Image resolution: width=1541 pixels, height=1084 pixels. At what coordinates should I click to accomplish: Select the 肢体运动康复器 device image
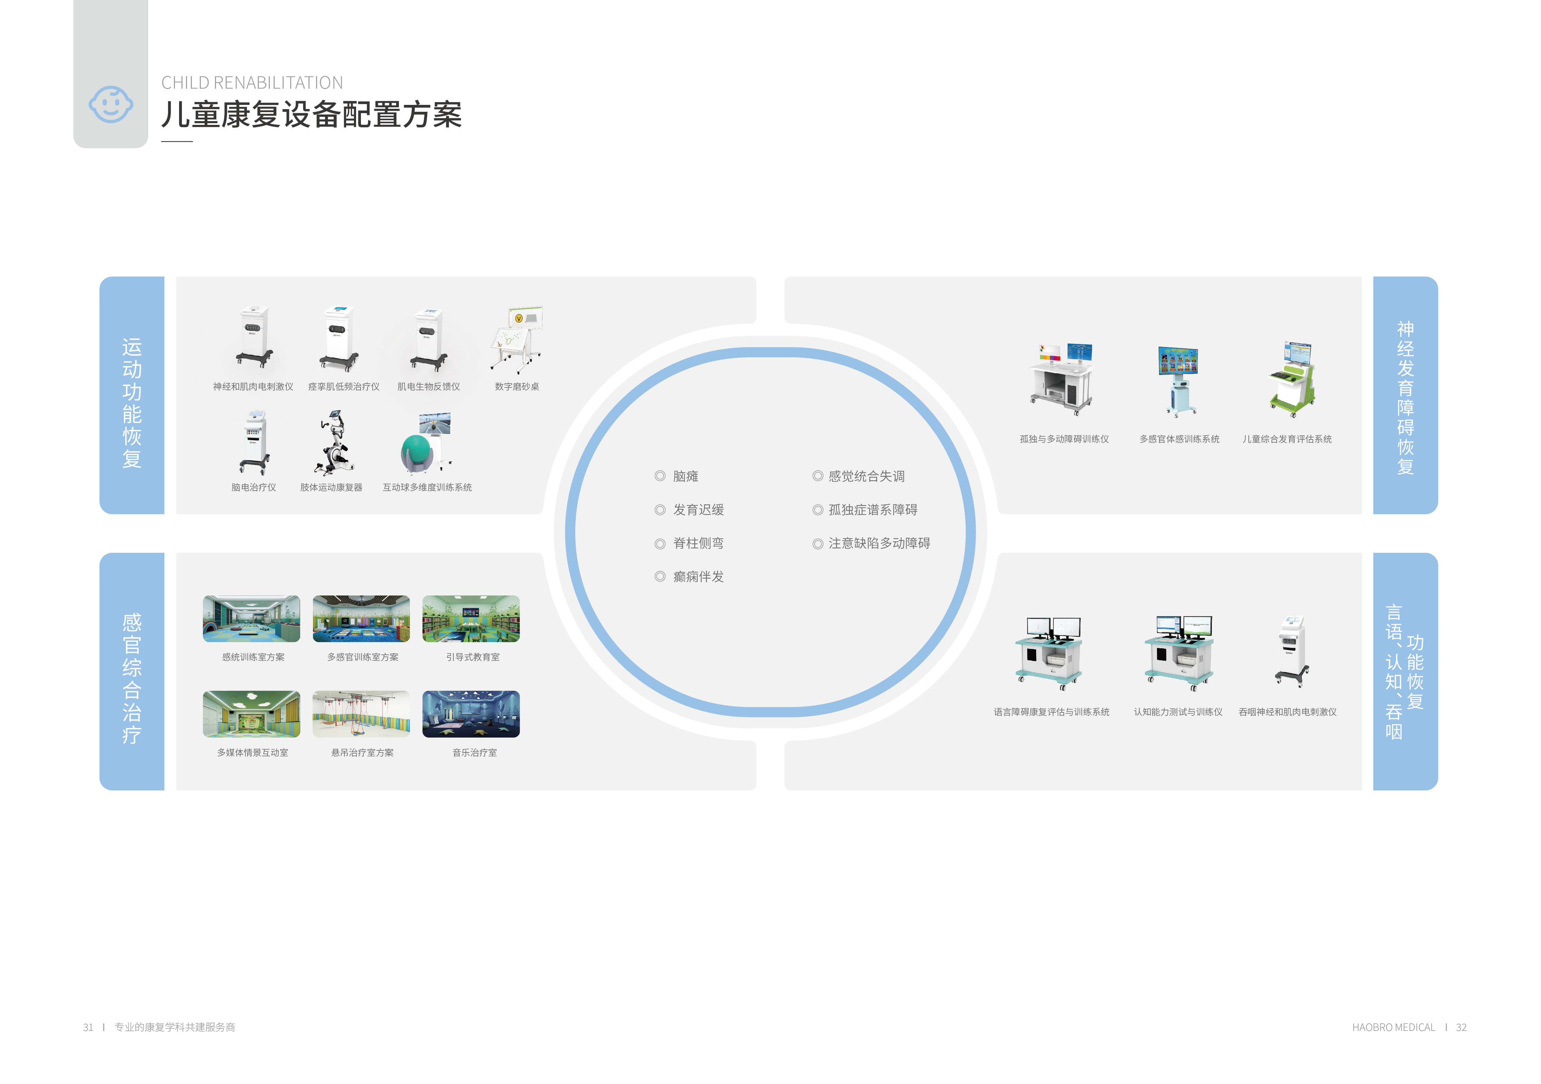click(x=334, y=443)
